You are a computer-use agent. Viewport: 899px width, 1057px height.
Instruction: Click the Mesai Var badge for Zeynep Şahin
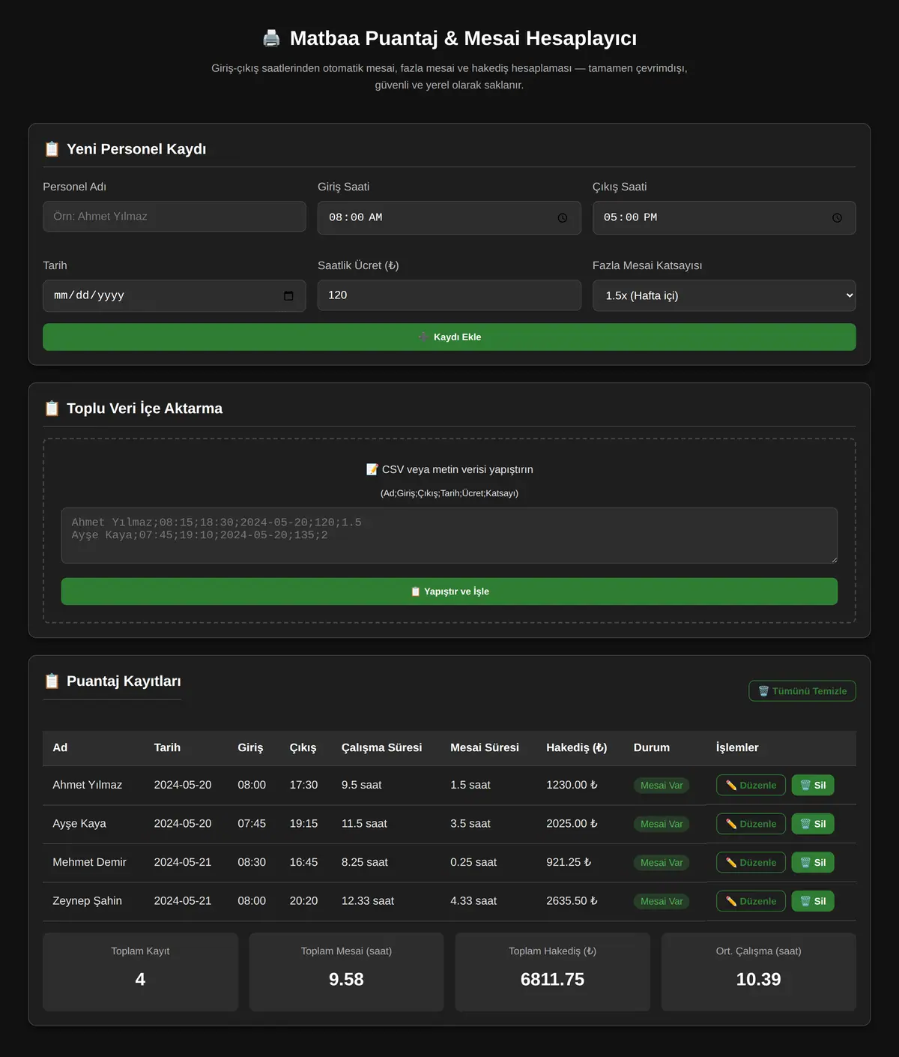click(x=662, y=901)
